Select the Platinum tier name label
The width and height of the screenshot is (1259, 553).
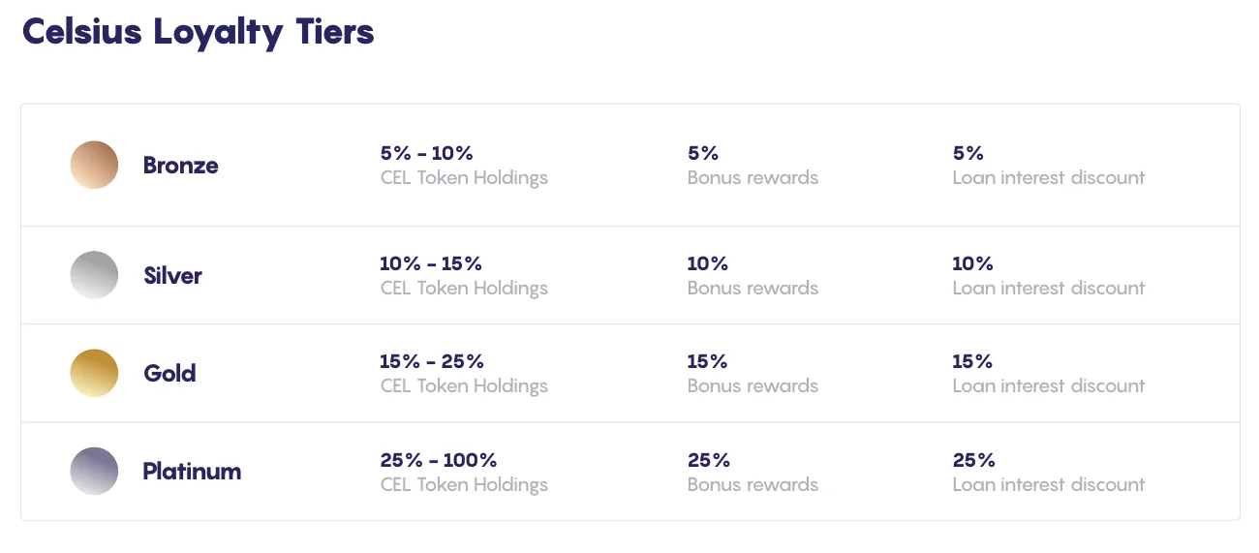click(192, 472)
